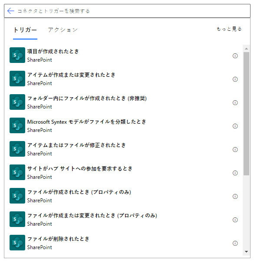The image size is (254, 263).
Task: Open info icon for アイテムが作成または変更されたとき
Action: pyautogui.click(x=235, y=79)
